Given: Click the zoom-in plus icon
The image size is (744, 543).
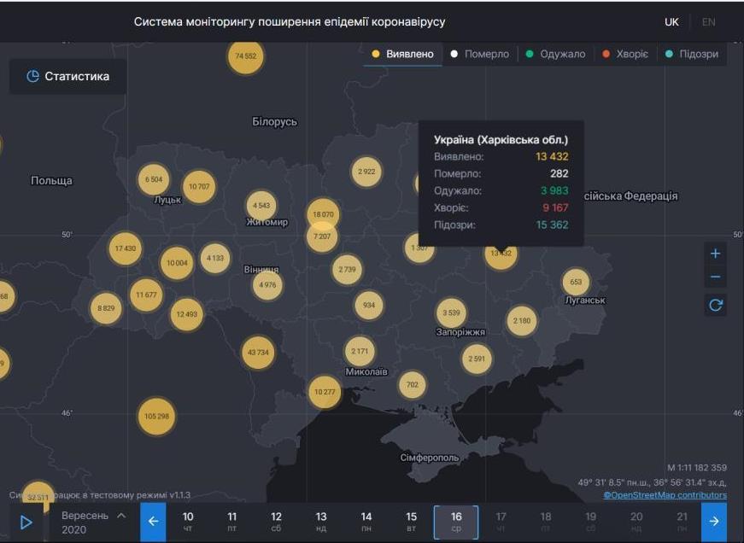Looking at the screenshot, I should (x=715, y=253).
